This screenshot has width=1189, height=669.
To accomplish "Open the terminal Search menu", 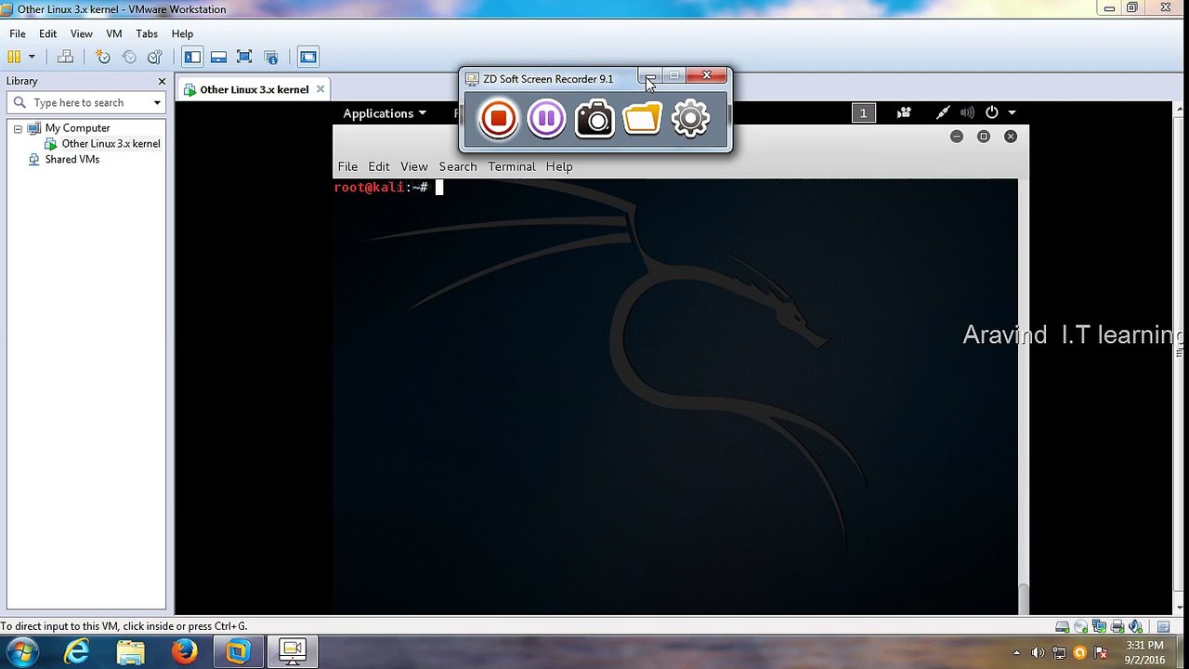I will pos(458,166).
